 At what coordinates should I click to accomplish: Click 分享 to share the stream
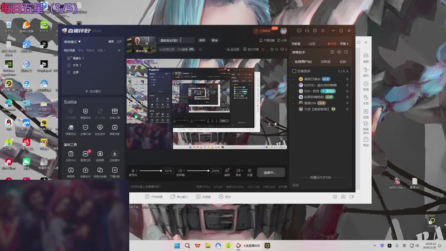pyautogui.click(x=282, y=40)
